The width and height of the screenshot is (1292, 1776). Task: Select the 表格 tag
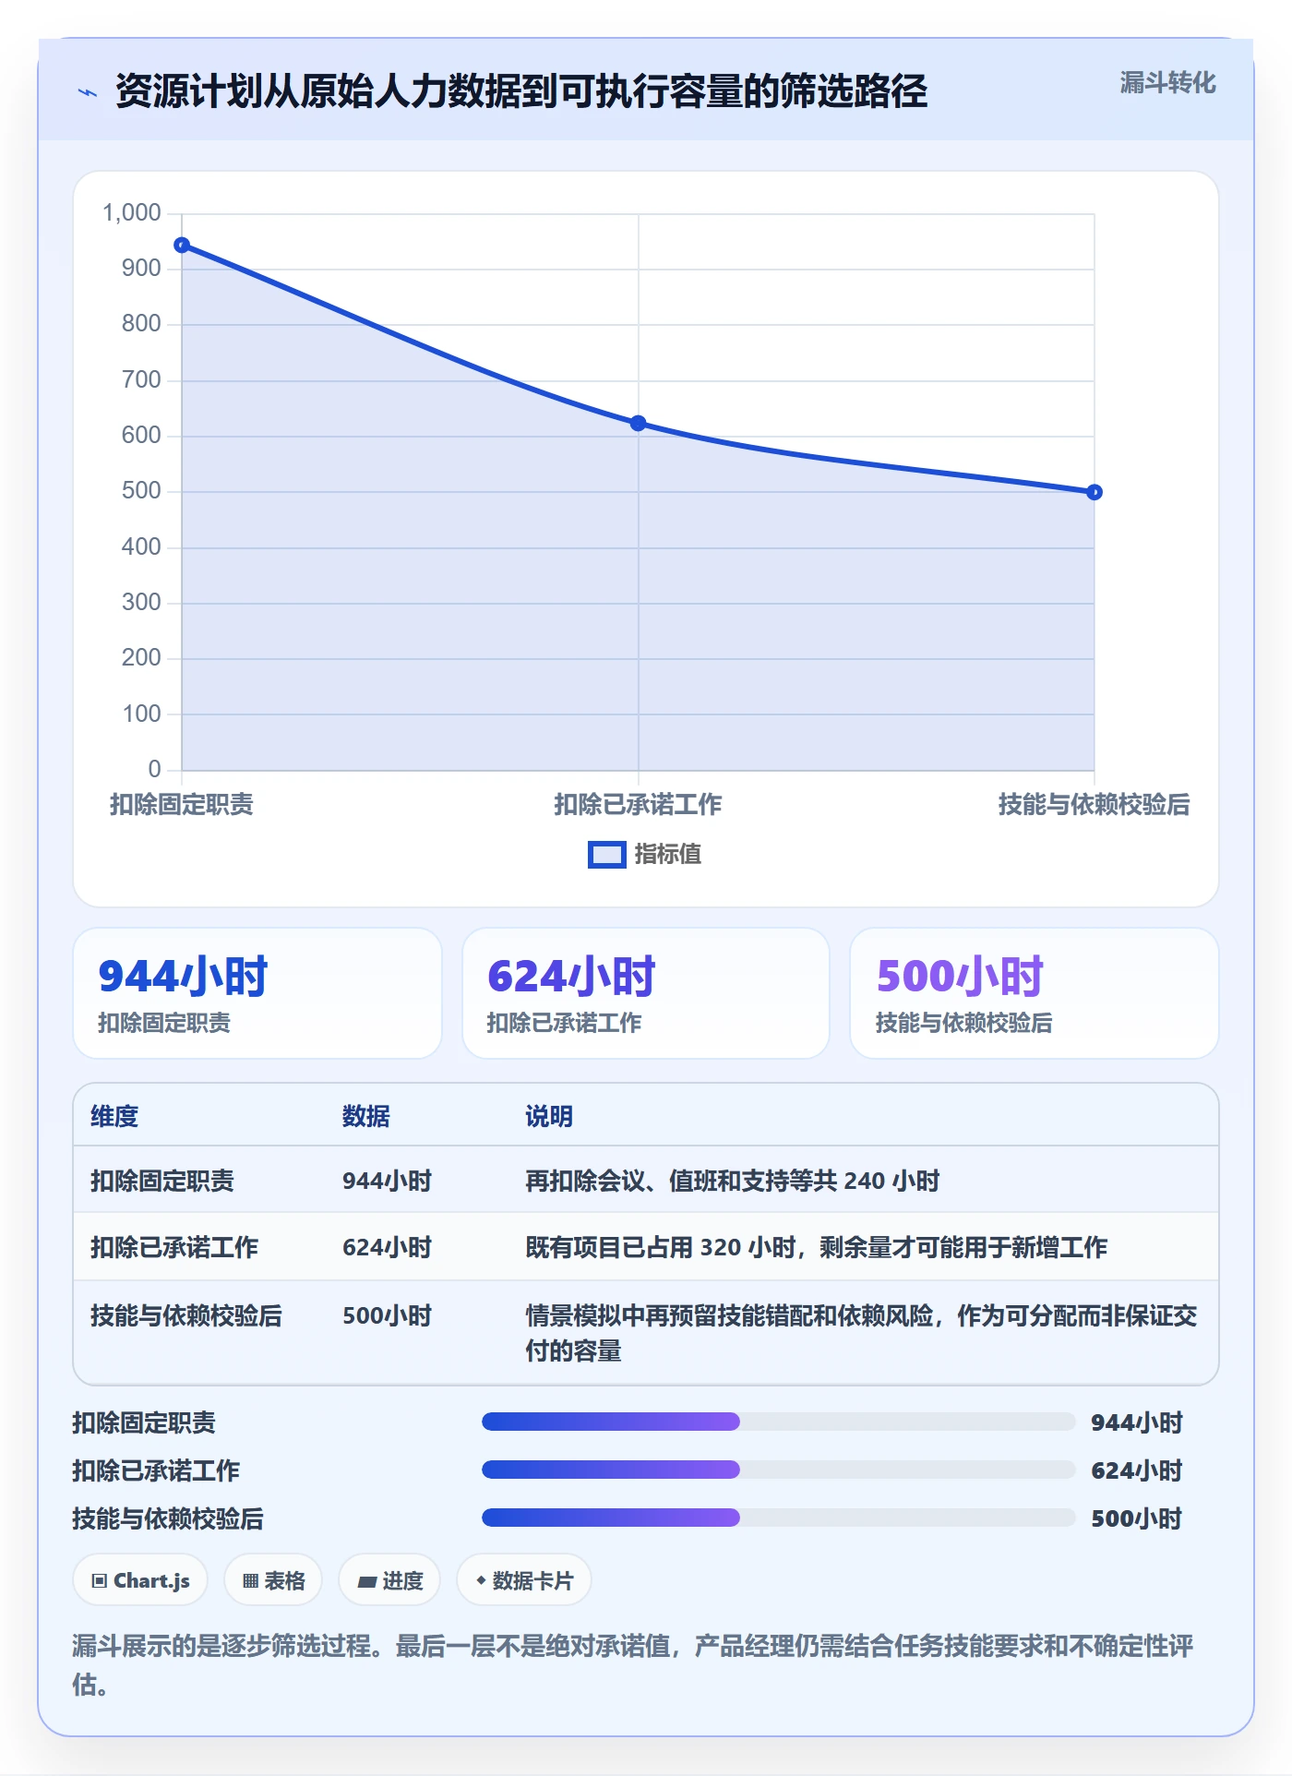point(273,1580)
